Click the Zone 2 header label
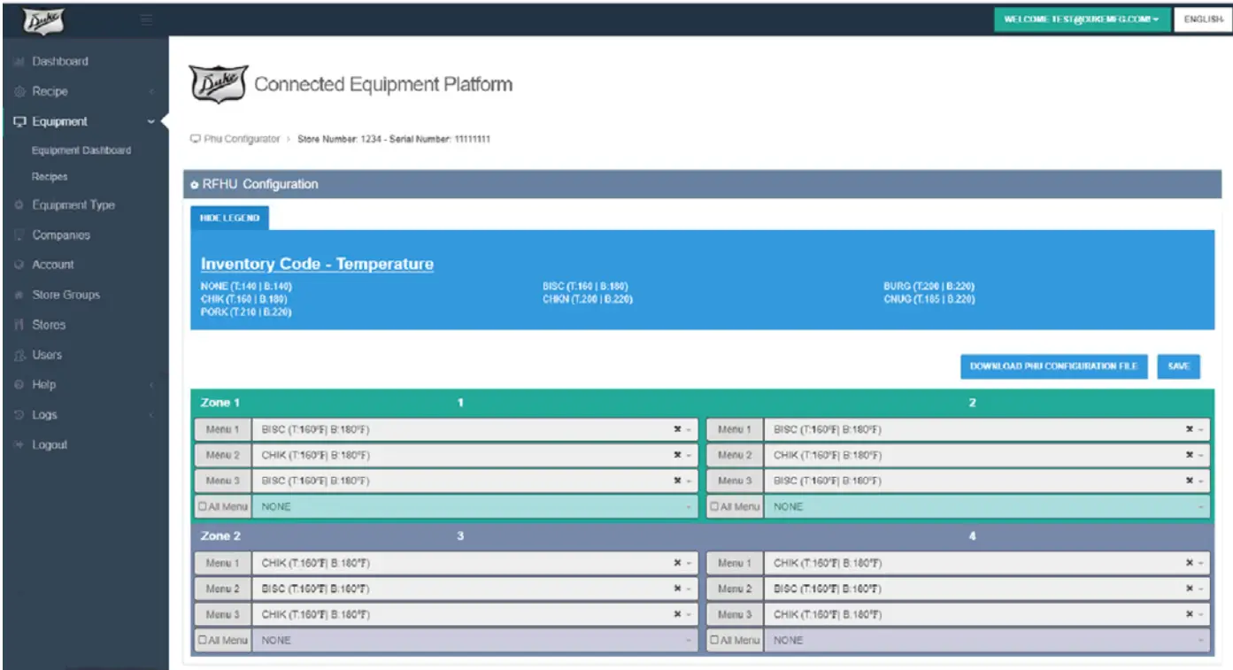1233x670 pixels. tap(220, 536)
